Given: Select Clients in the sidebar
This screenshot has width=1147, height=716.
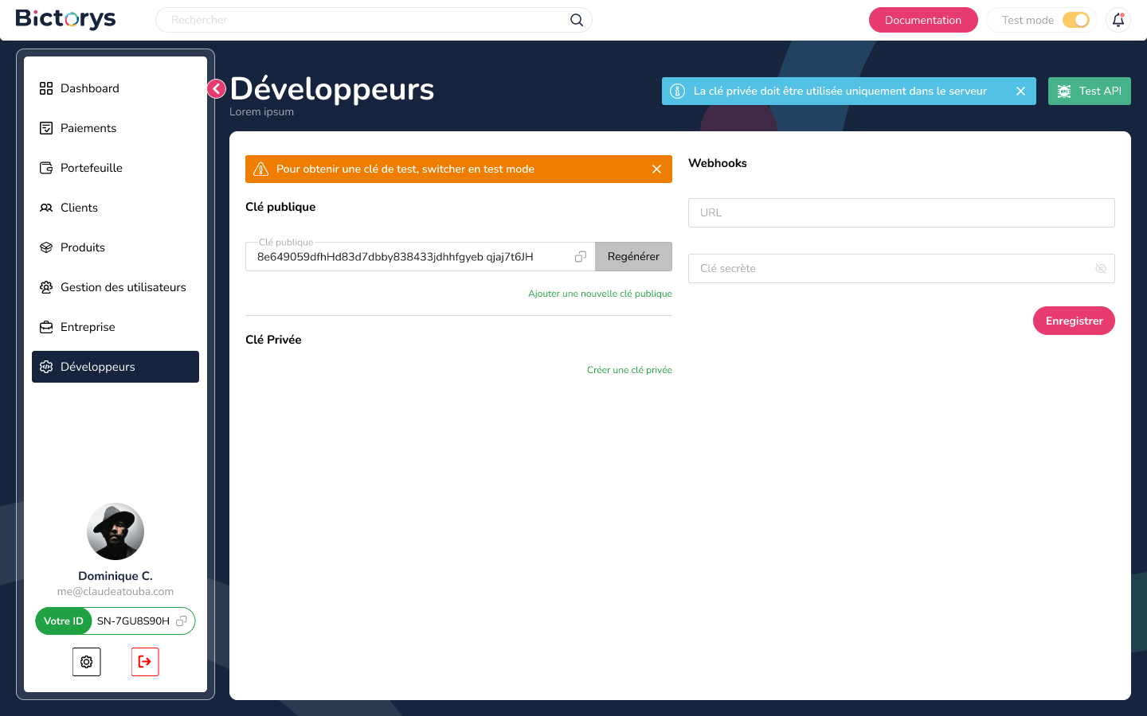Looking at the screenshot, I should [x=115, y=208].
